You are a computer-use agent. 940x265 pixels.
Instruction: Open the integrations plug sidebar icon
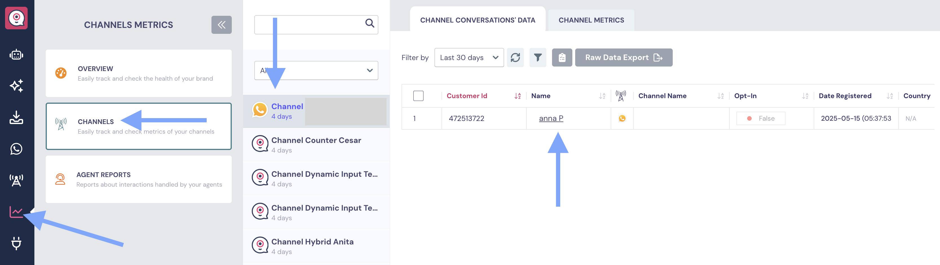tap(16, 243)
